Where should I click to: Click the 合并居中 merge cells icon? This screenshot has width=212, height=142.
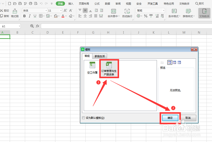click(113, 11)
